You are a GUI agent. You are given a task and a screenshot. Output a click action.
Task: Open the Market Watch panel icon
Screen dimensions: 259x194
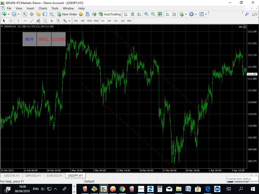click(24, 14)
